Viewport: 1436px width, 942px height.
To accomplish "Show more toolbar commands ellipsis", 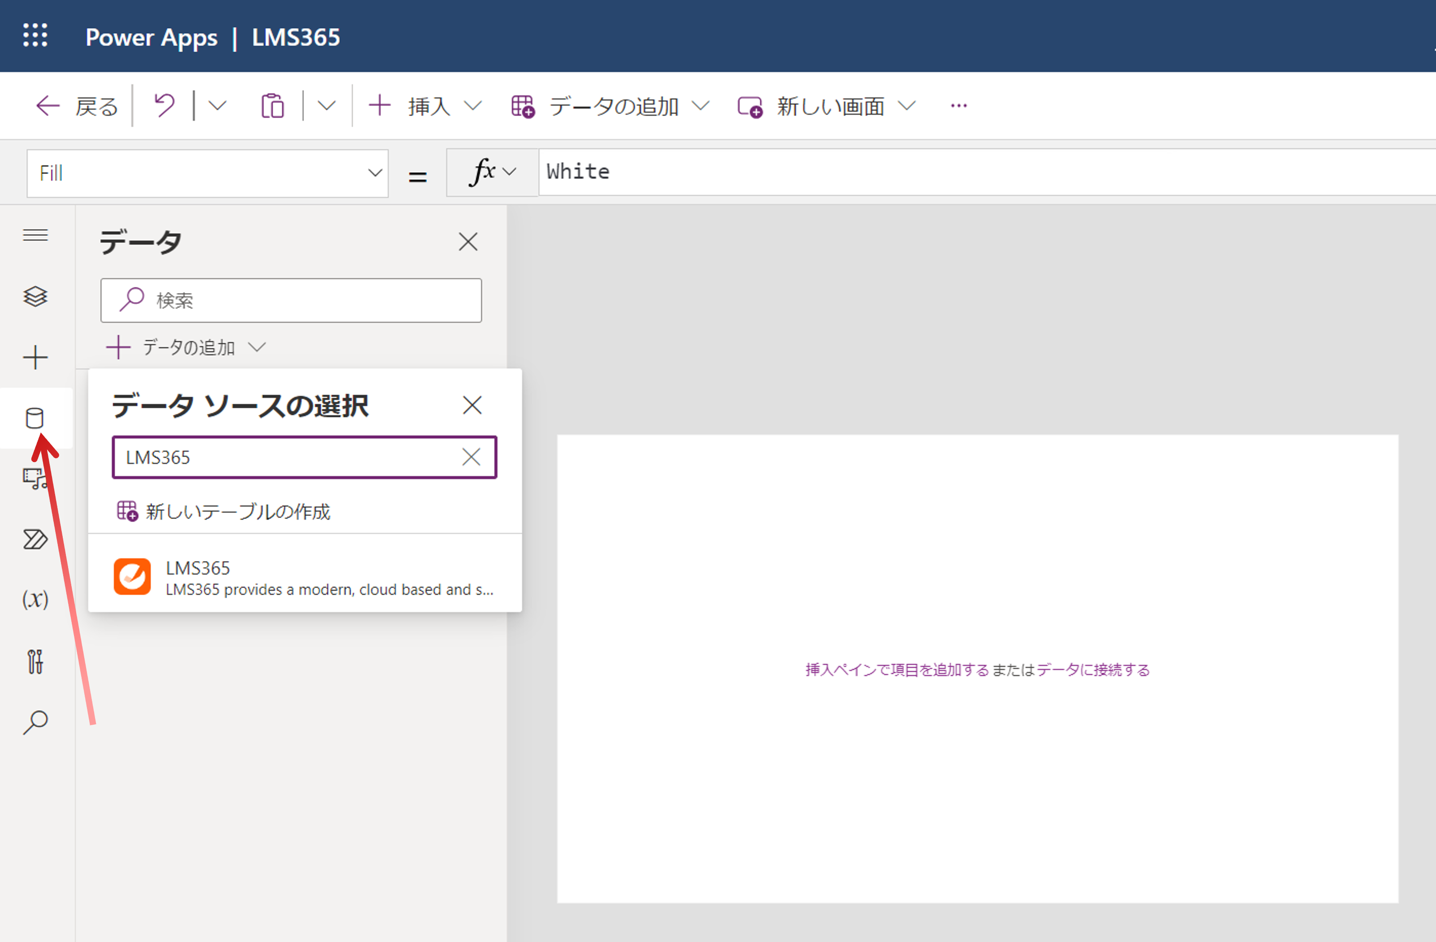I will pos(958,106).
